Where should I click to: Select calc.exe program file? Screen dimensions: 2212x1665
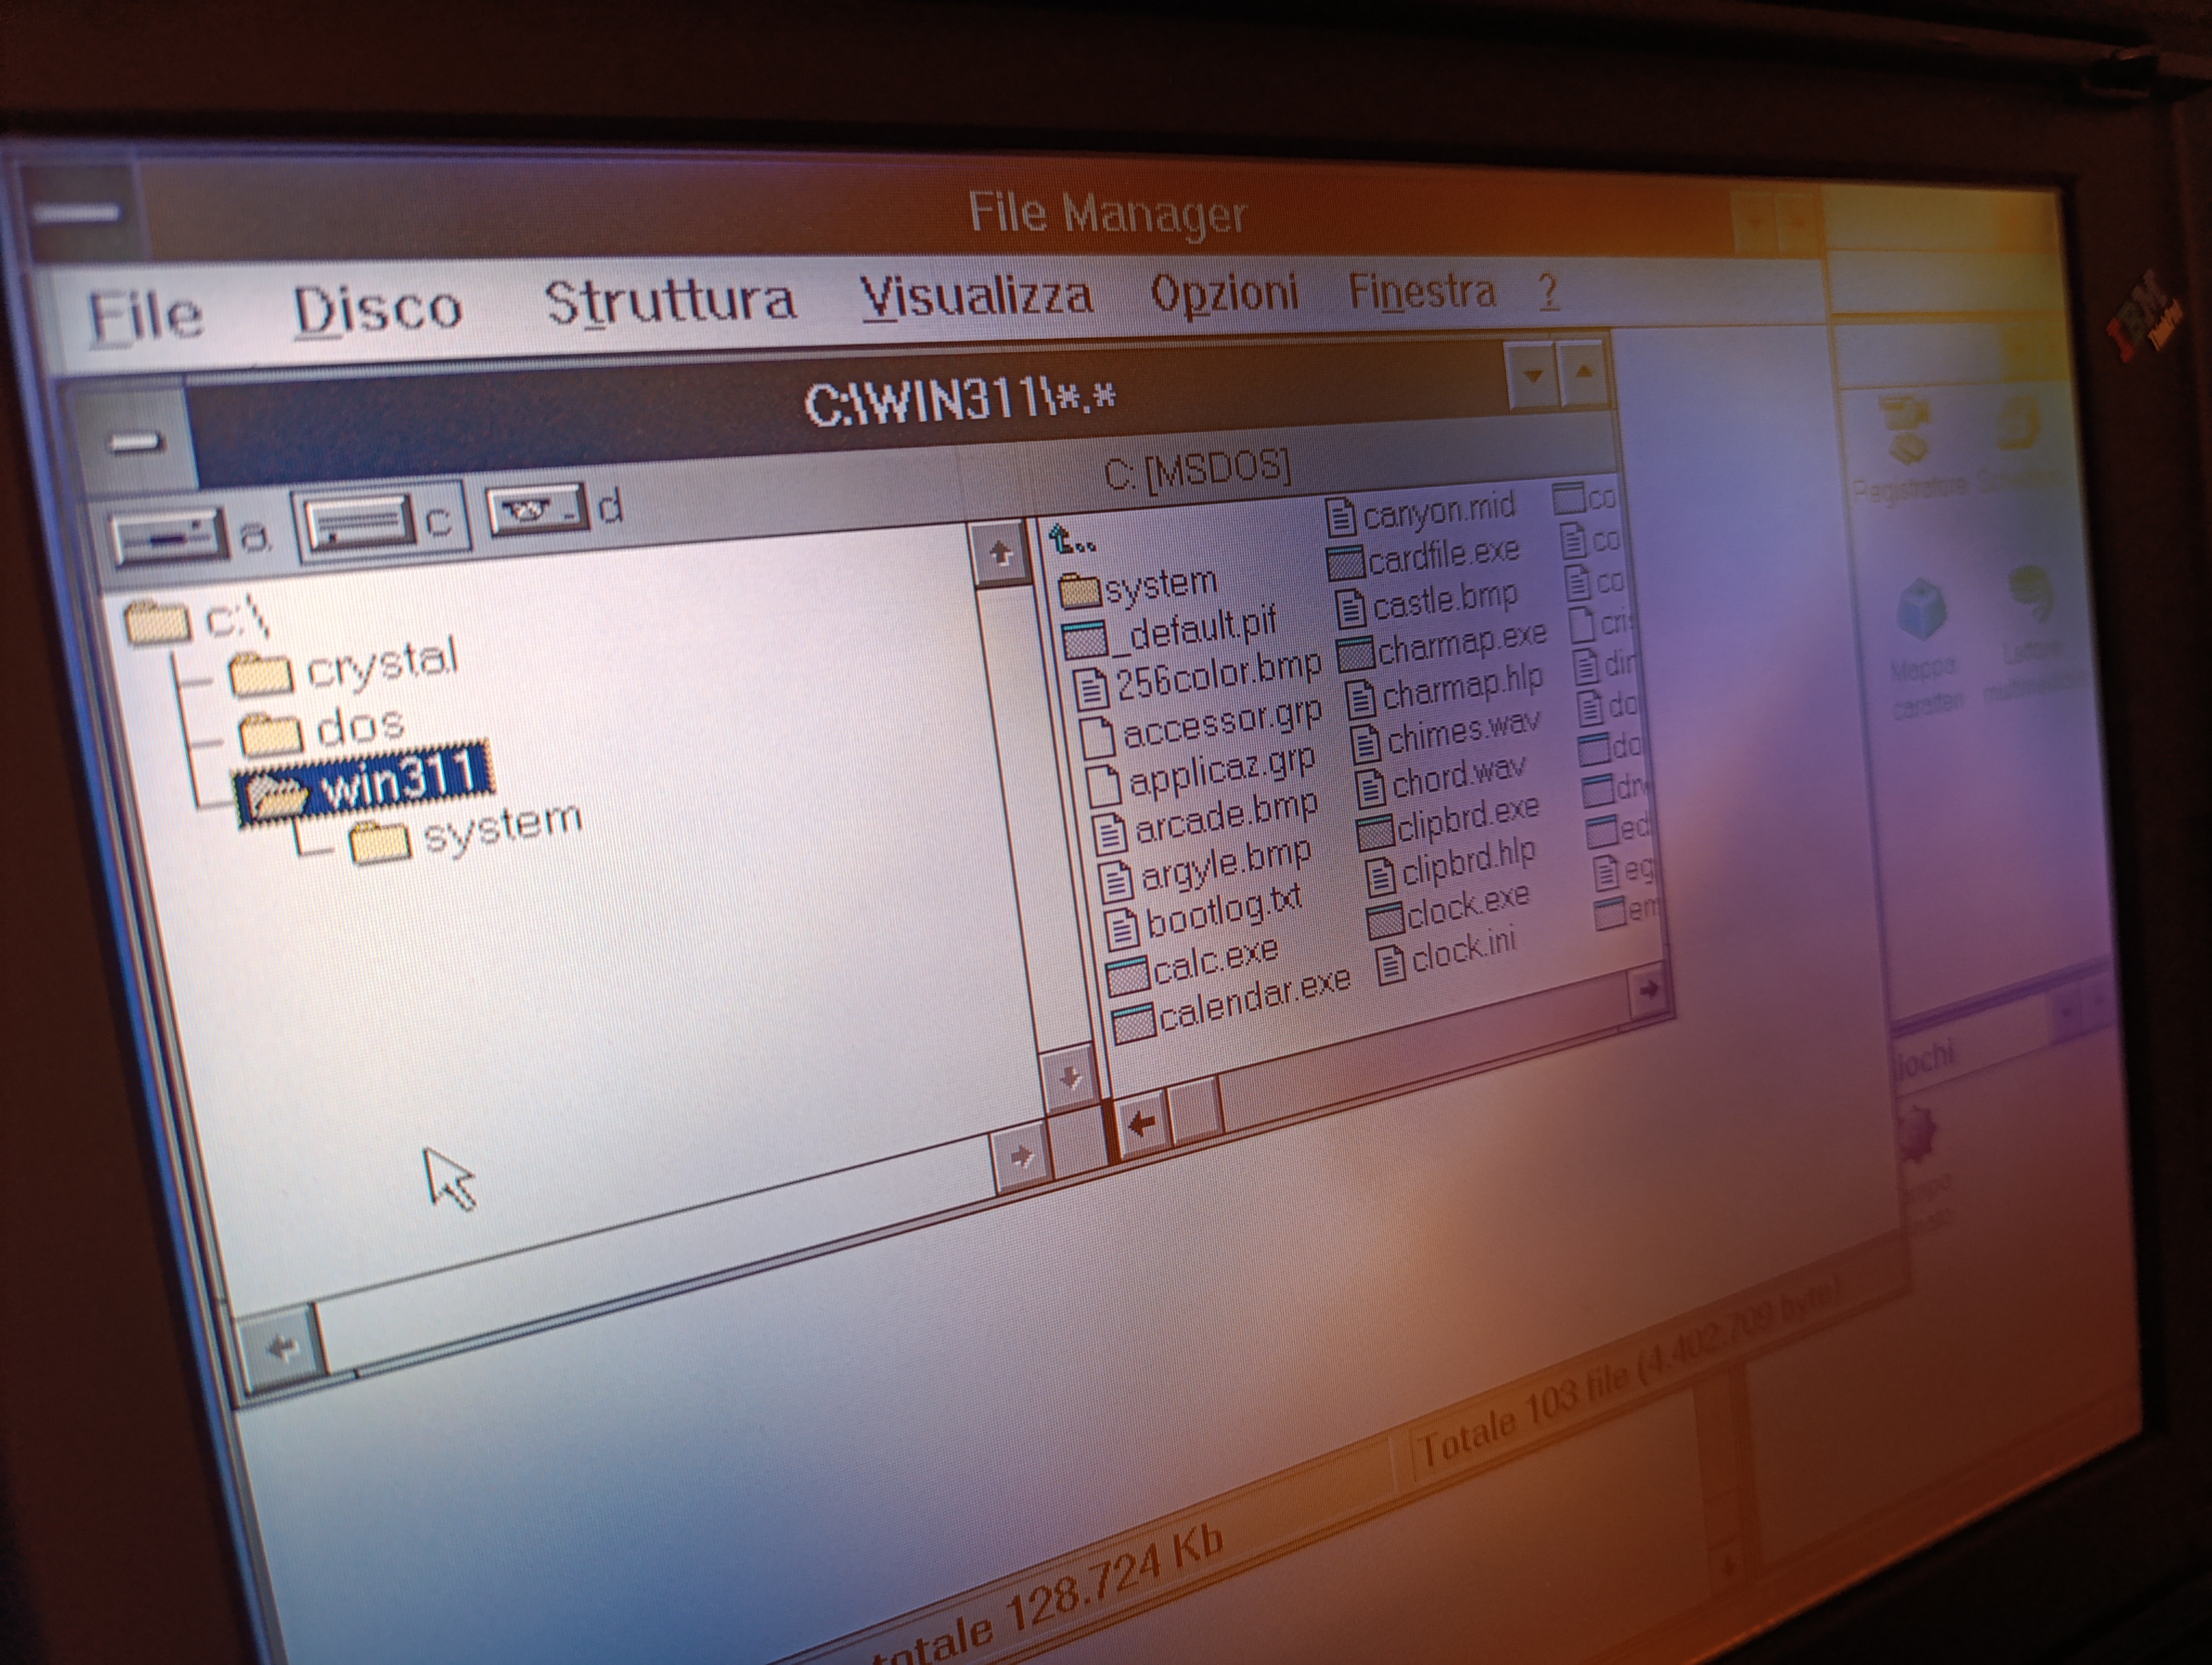(1193, 965)
